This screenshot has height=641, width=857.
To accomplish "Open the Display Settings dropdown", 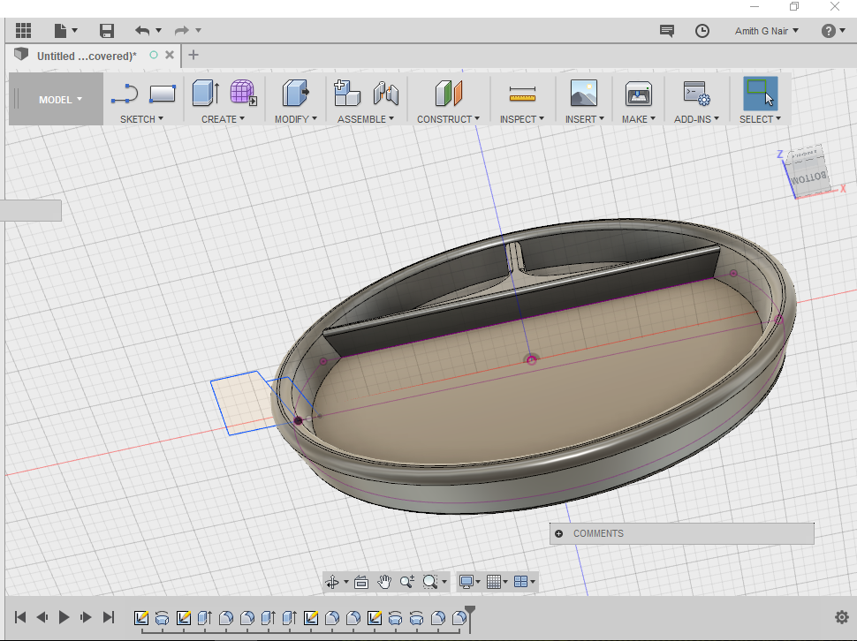I will click(x=469, y=582).
